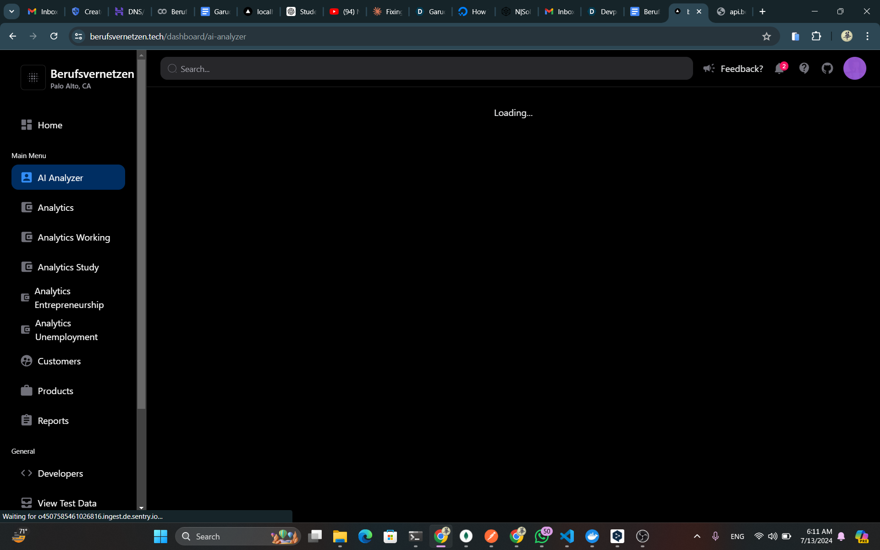The image size is (880, 550).
Task: Open the tab search dropdown arrow
Action: (11, 11)
